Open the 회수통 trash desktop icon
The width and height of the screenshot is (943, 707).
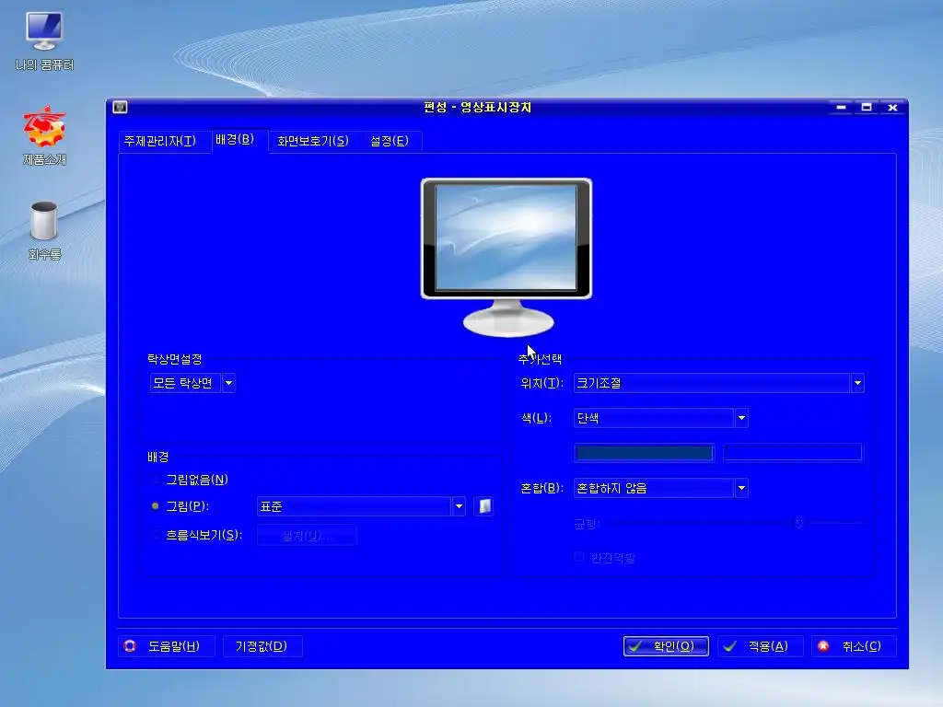(44, 231)
